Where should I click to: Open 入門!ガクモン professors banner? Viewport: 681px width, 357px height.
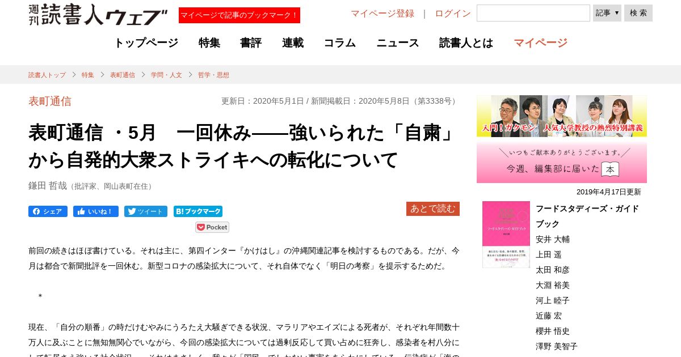[562, 116]
